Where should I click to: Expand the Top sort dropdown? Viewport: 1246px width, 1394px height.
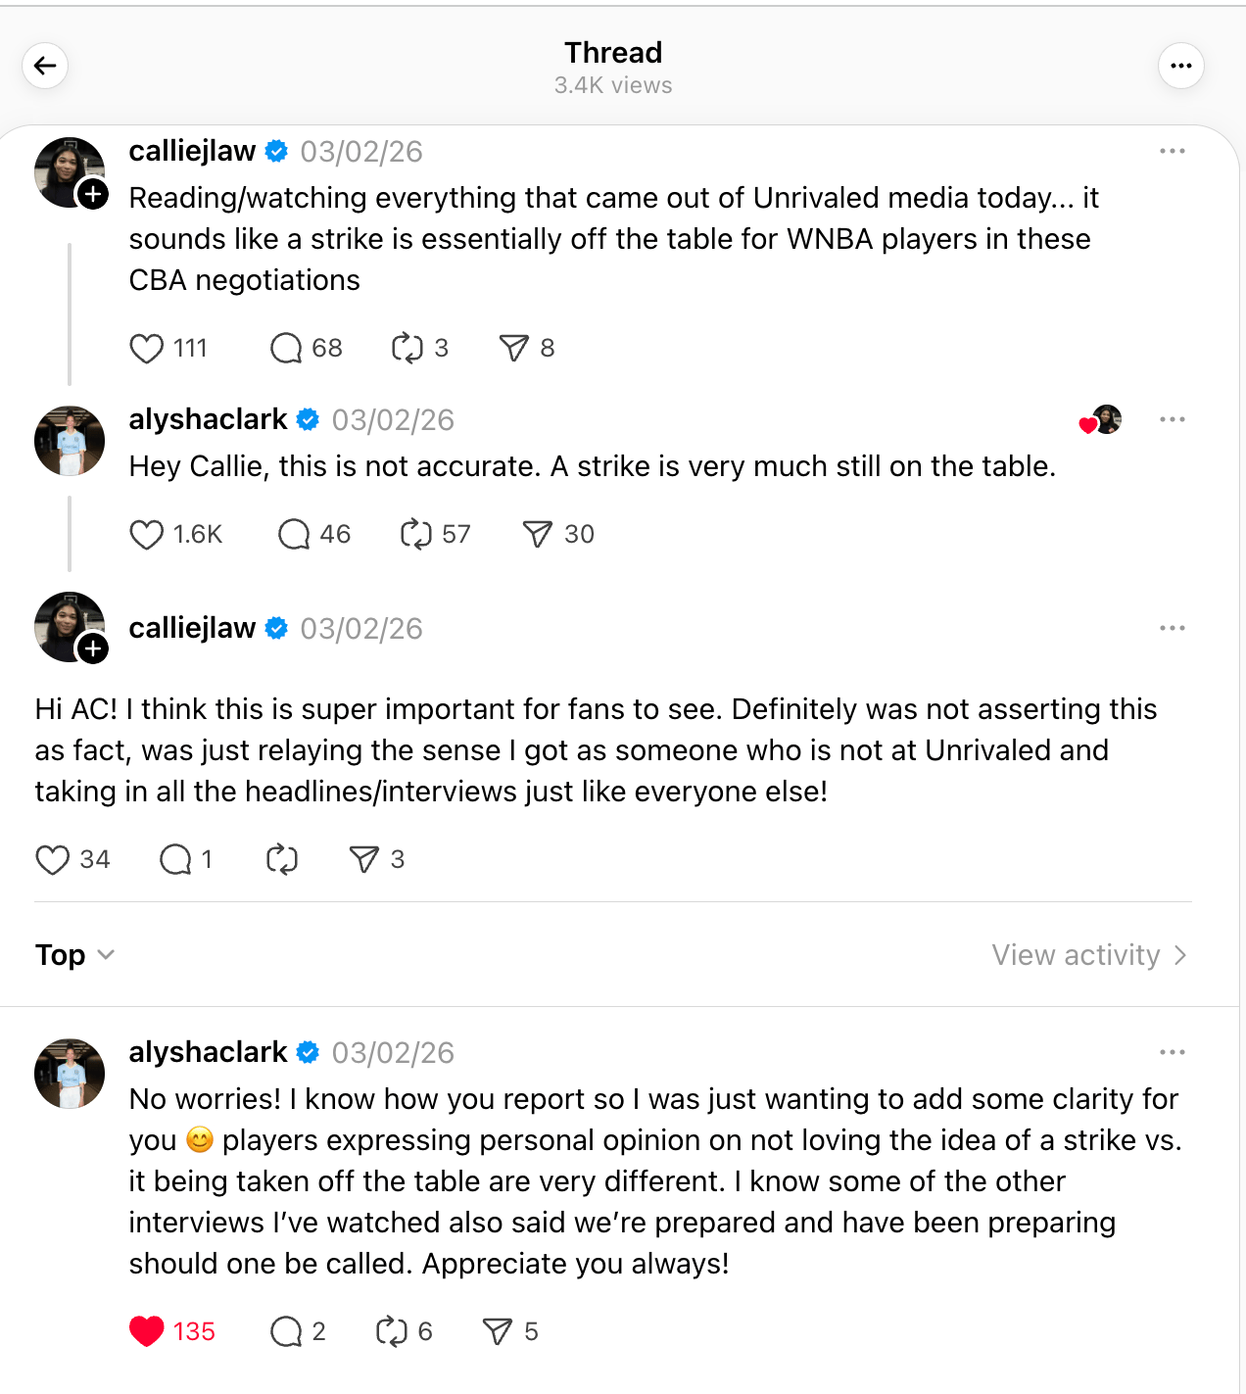74,955
